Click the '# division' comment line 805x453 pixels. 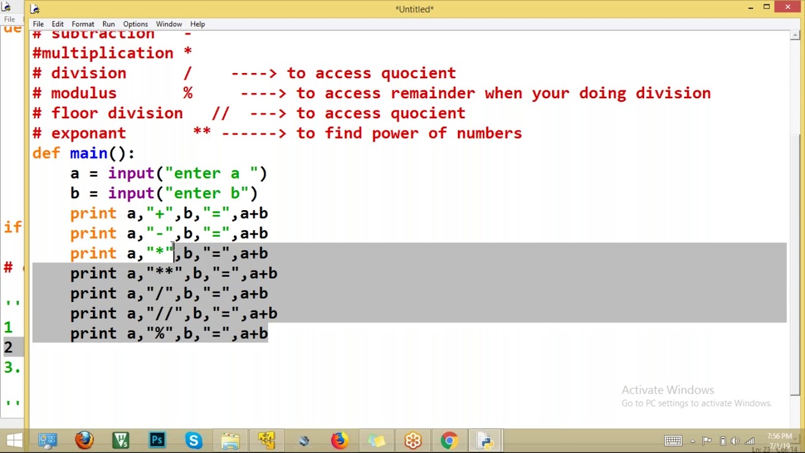(x=244, y=74)
